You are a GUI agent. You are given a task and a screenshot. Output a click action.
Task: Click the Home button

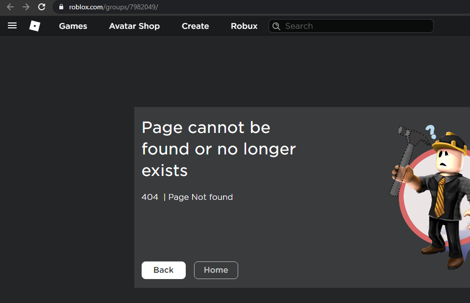click(216, 270)
